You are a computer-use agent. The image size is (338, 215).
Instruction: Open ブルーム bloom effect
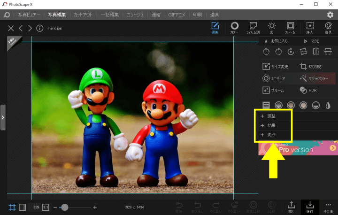click(273, 90)
